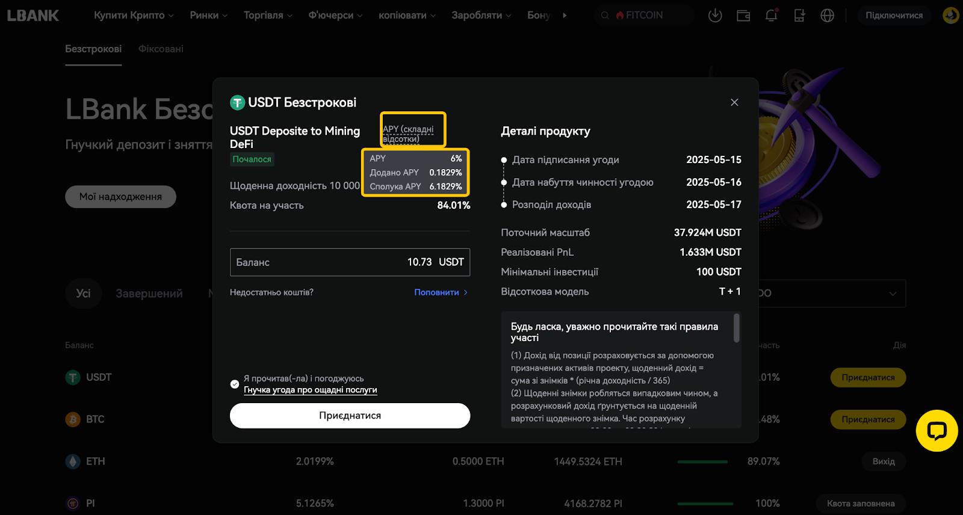The width and height of the screenshot is (963, 515).
Task: Untick the agreement checkbox in the dialog
Action: (235, 384)
